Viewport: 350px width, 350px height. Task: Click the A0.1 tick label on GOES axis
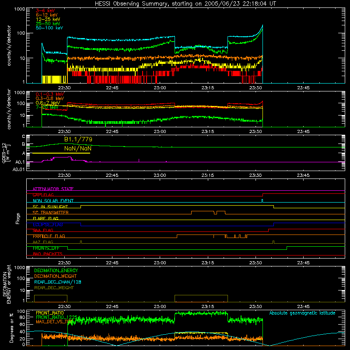click(20, 162)
